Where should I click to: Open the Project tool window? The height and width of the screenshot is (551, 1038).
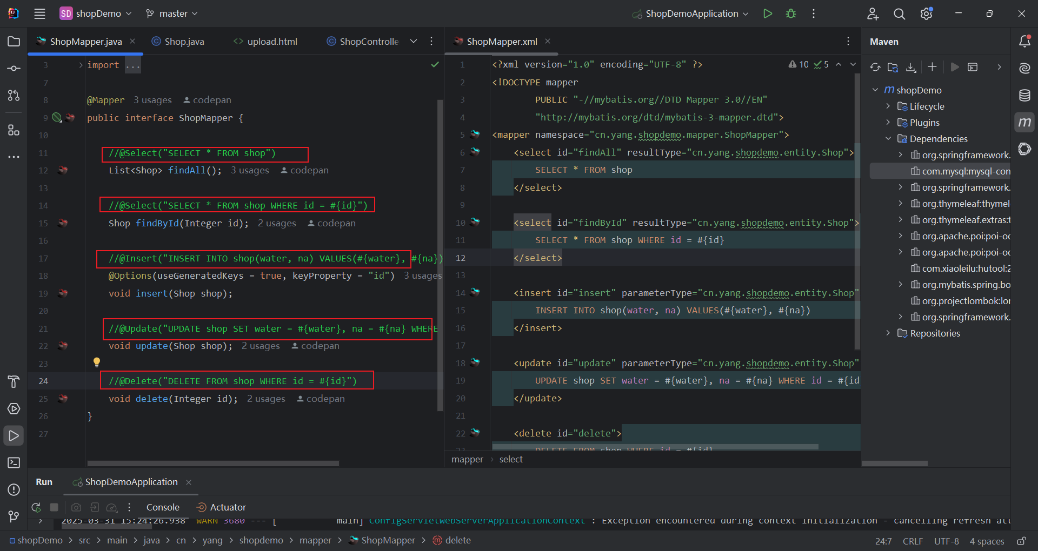[14, 42]
